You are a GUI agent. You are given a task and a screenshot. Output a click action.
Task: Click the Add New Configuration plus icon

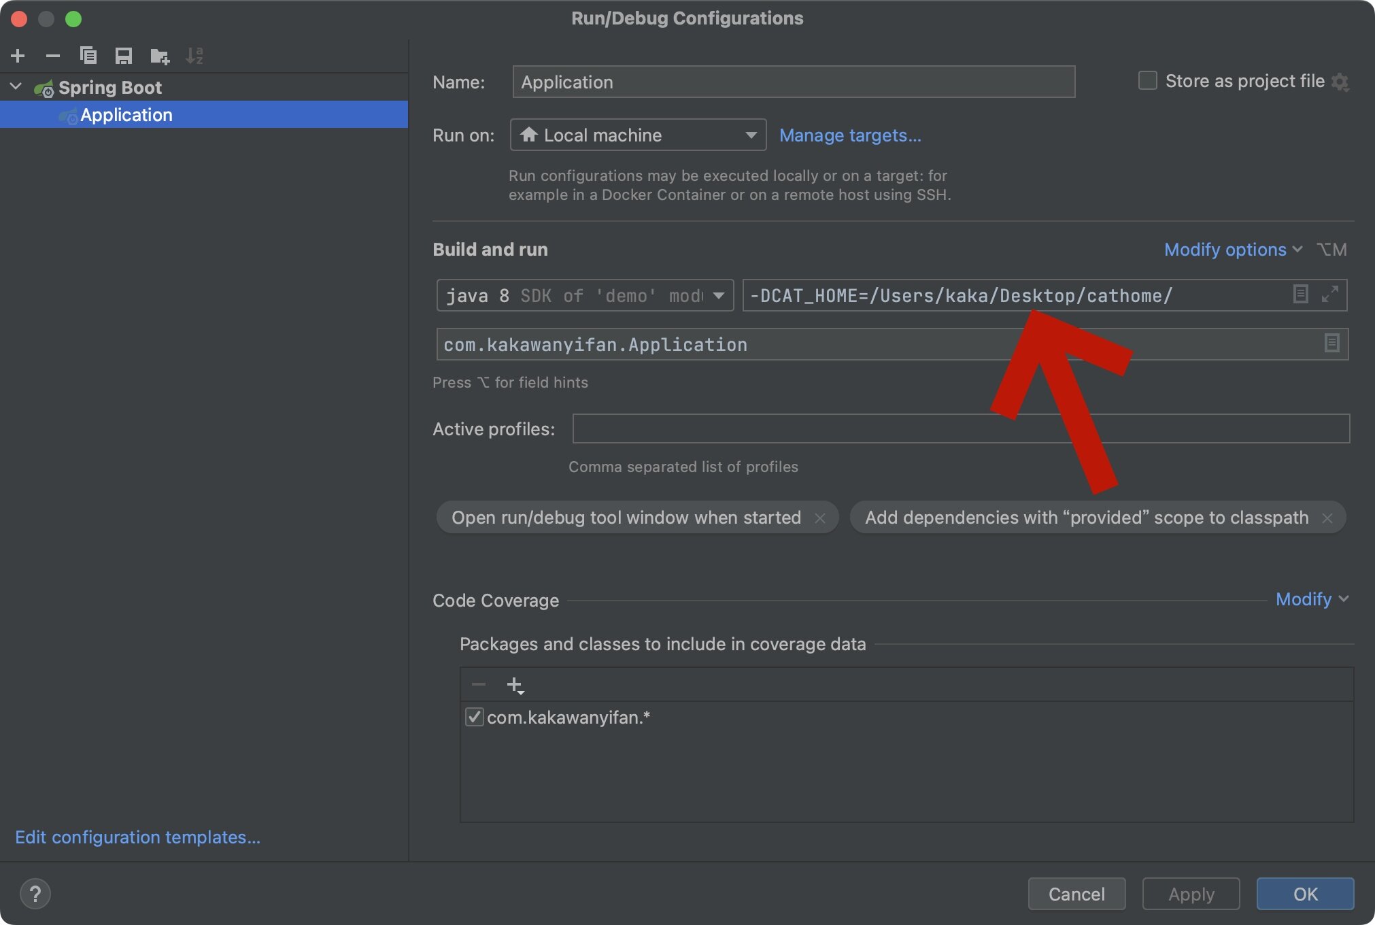point(18,56)
